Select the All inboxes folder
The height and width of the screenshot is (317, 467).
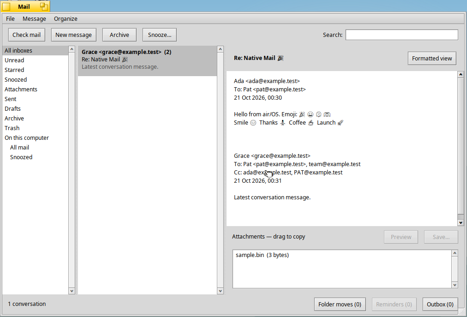pos(36,51)
